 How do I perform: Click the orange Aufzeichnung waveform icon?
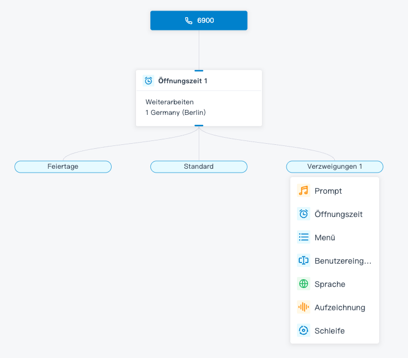pyautogui.click(x=303, y=307)
